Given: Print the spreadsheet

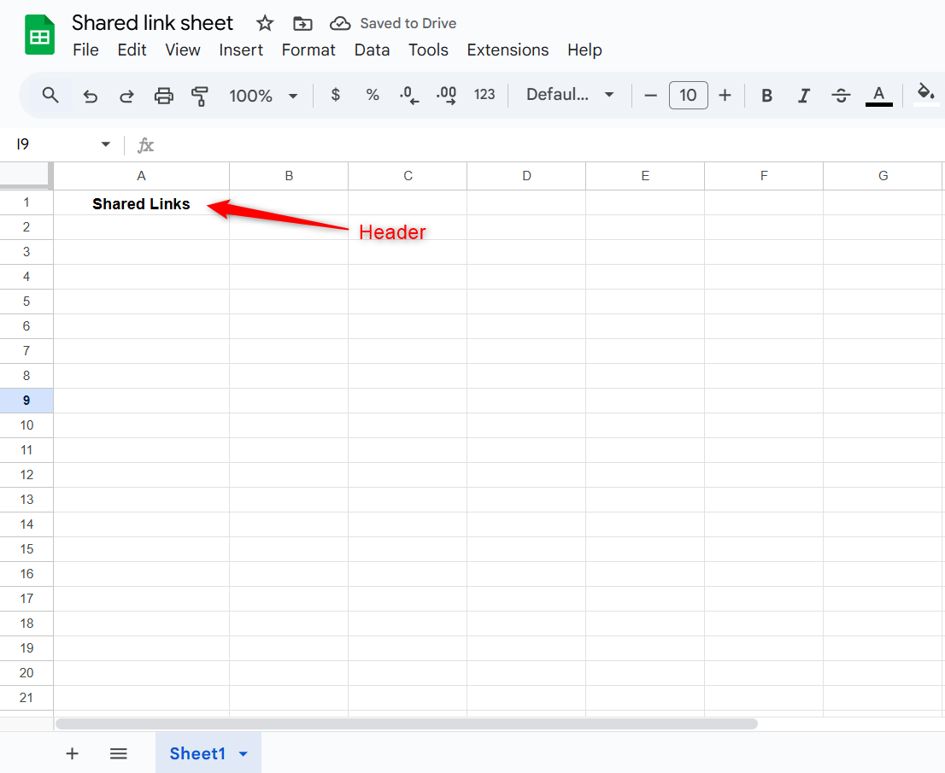Looking at the screenshot, I should click(163, 96).
